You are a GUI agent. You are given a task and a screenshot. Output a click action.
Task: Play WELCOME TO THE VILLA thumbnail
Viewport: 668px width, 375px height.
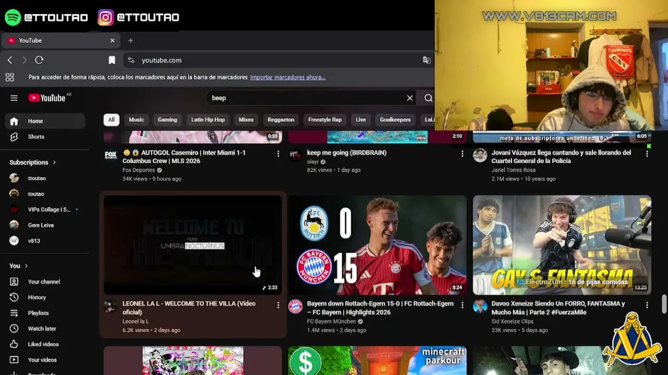(193, 245)
